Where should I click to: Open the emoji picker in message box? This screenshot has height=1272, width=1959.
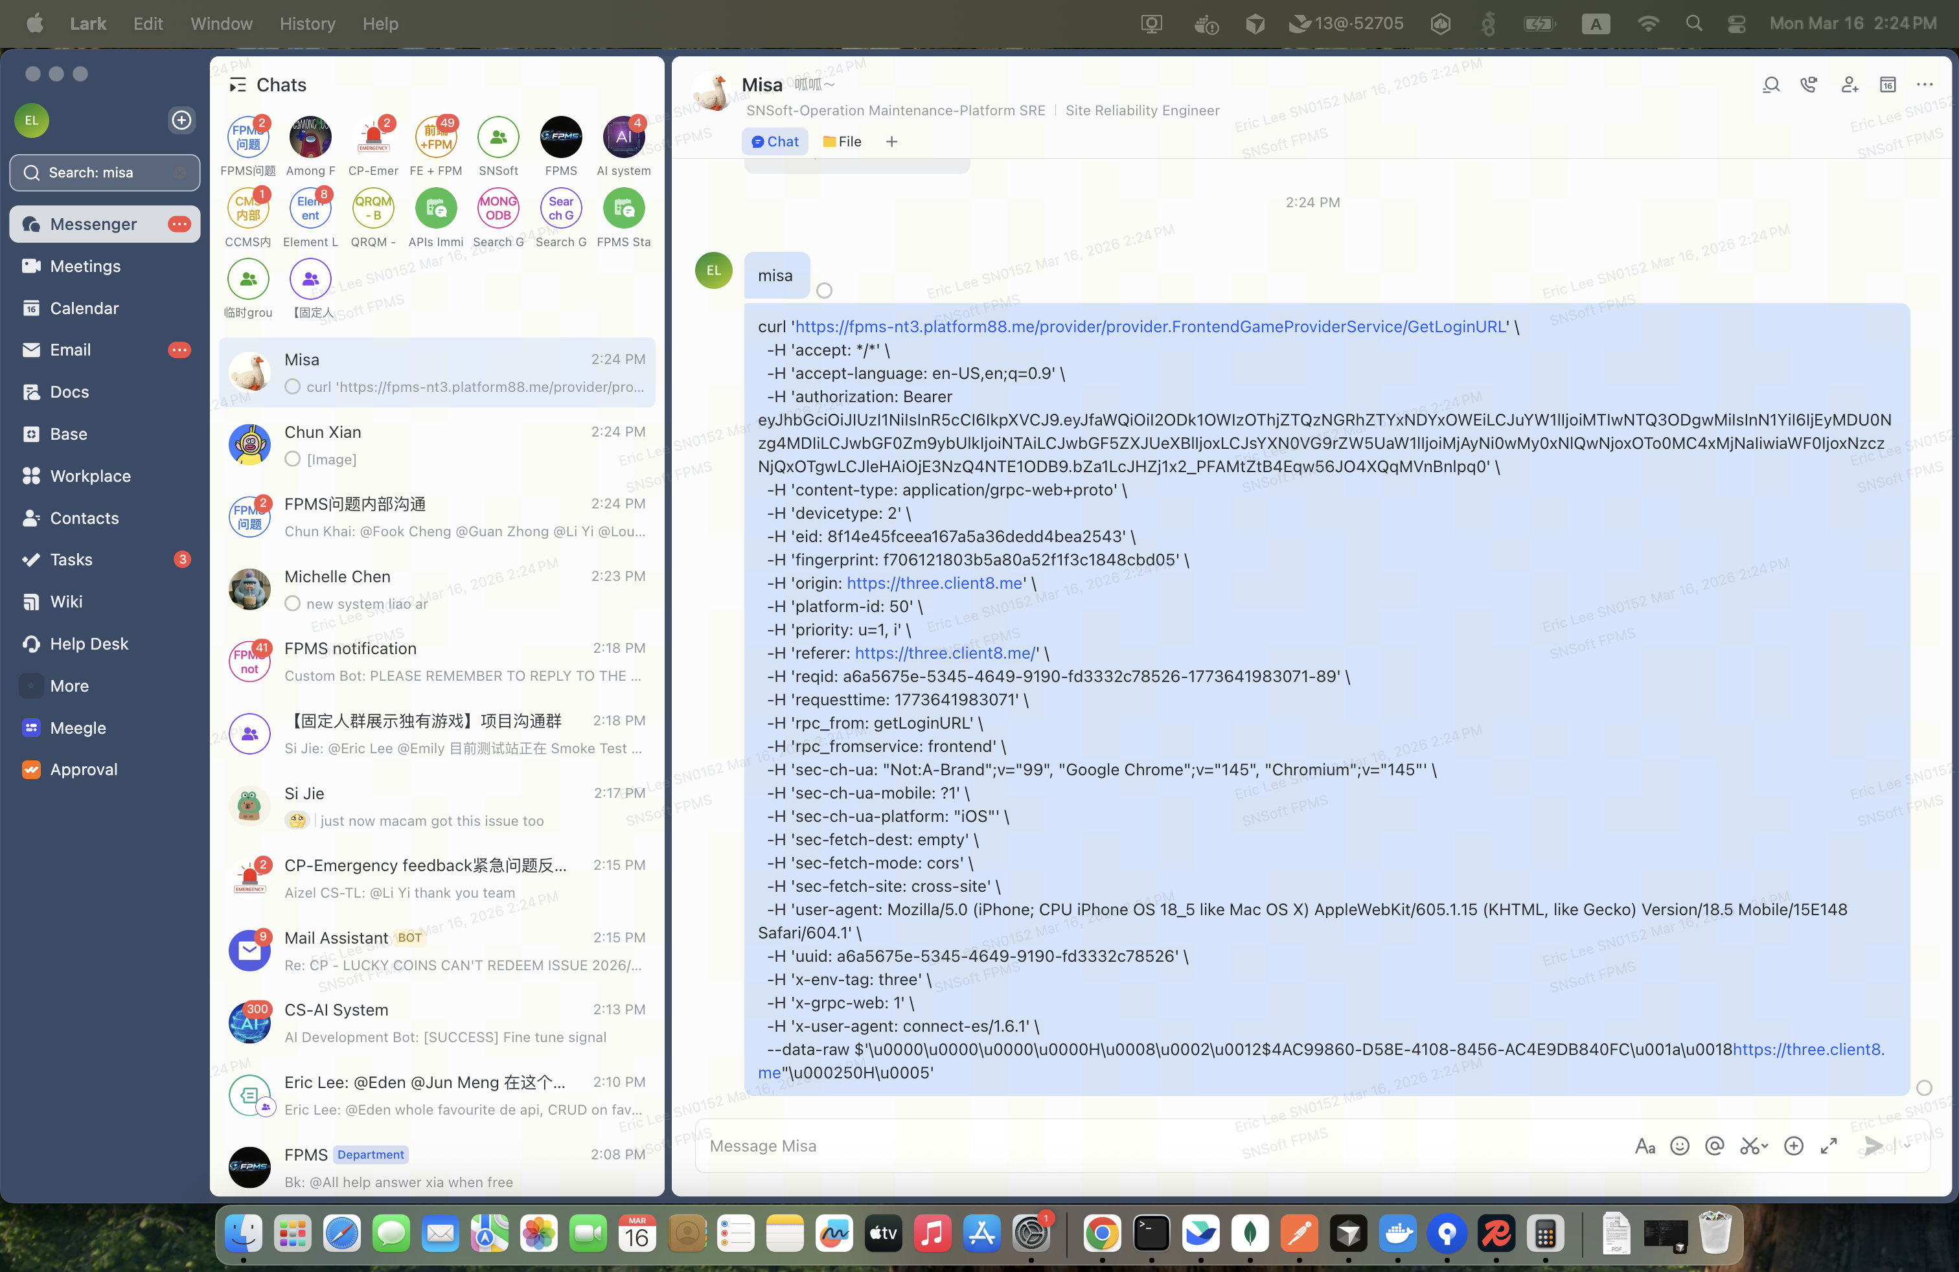(x=1679, y=1145)
